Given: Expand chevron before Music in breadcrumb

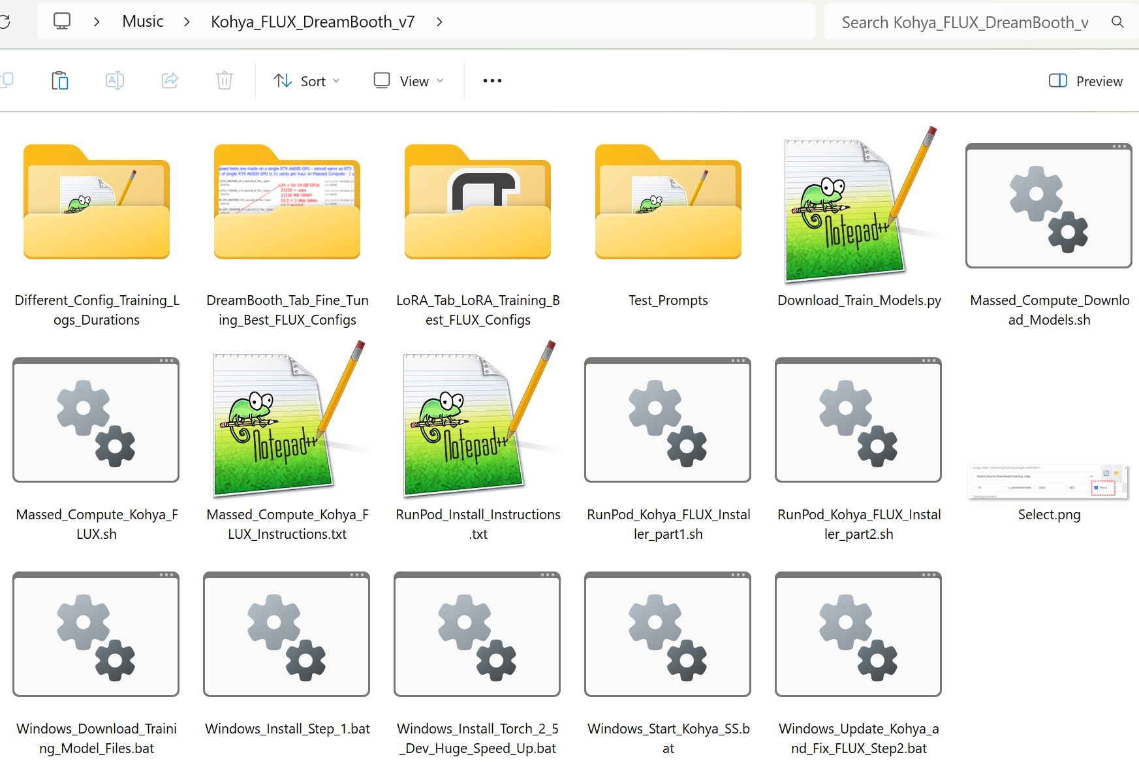Looking at the screenshot, I should tap(97, 22).
